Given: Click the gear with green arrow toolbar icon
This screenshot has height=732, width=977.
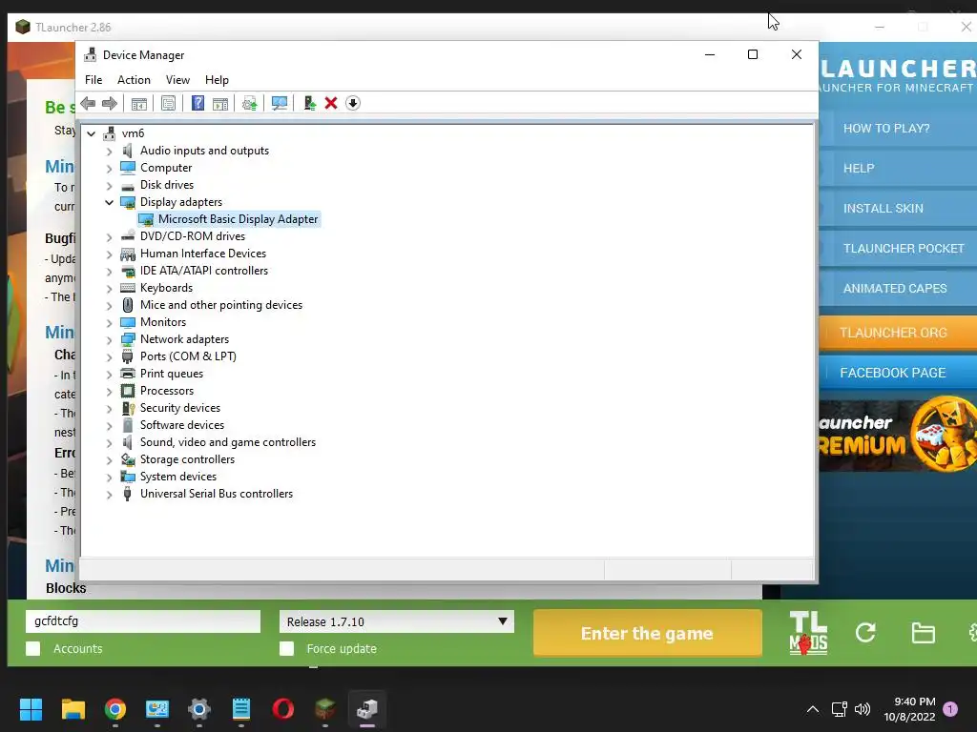Looking at the screenshot, I should [x=249, y=103].
